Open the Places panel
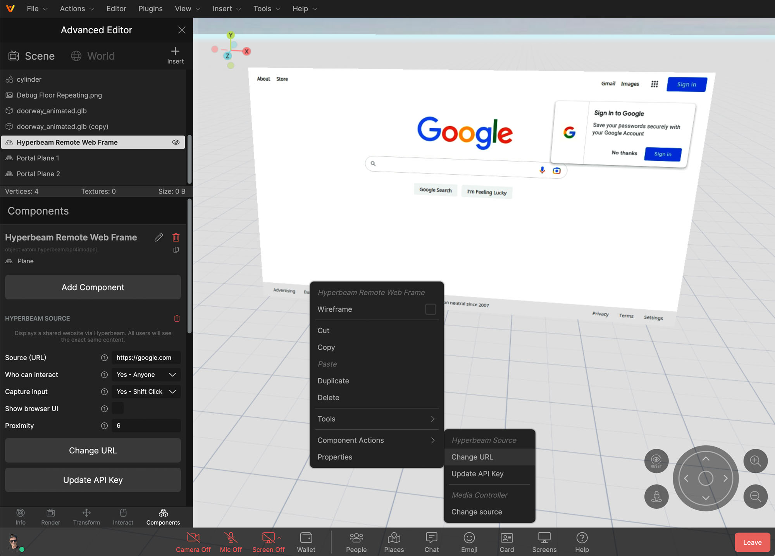This screenshot has height=556, width=775. tap(394, 542)
